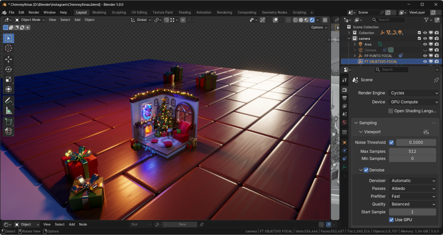Viewport: 443px width, 235px height.
Task: Activate the Measure tool
Action: [8, 110]
